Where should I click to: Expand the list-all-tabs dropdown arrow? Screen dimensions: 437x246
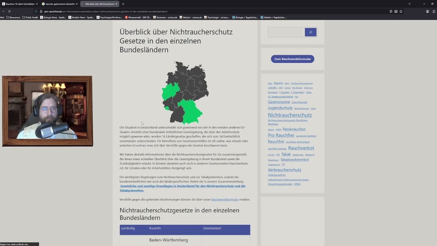(x=409, y=4)
